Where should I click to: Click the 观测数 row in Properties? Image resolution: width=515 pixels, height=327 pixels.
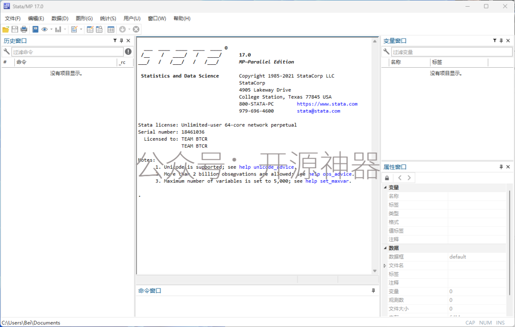447,300
